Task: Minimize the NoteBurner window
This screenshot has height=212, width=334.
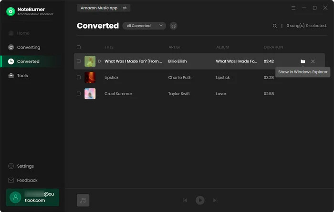Action: [x=304, y=8]
